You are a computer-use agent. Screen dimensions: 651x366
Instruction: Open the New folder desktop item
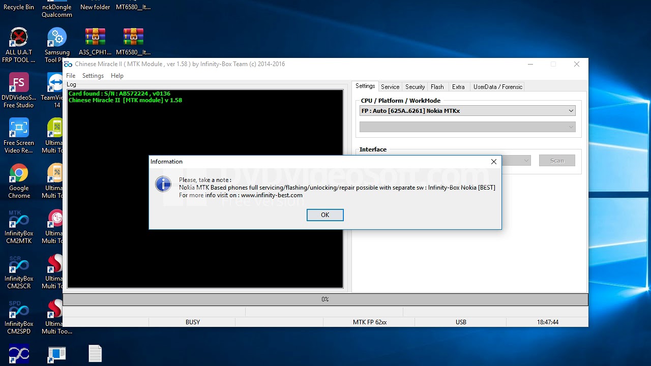click(x=95, y=6)
